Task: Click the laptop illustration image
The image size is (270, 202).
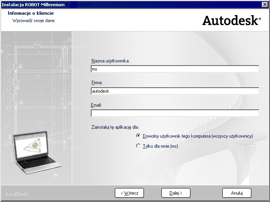Action: pyautogui.click(x=37, y=152)
